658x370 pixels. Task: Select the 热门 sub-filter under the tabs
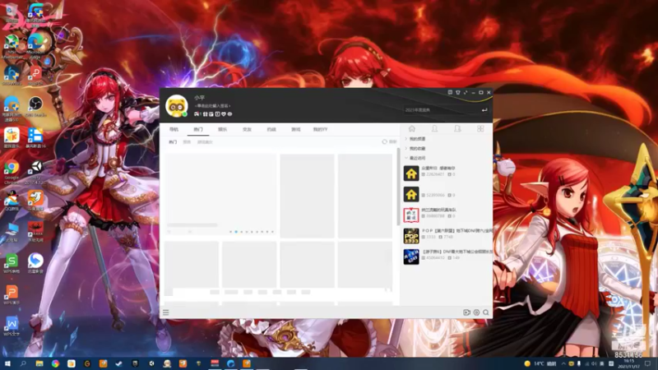pos(173,141)
